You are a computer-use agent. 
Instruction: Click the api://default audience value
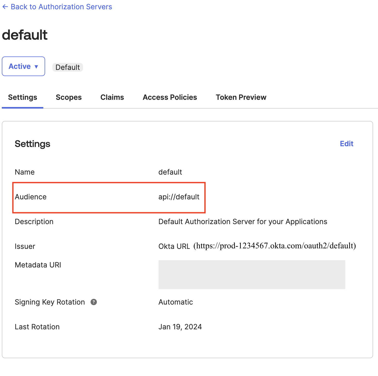[x=179, y=197]
